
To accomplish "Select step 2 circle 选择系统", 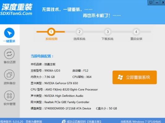I will click(79, 32).
